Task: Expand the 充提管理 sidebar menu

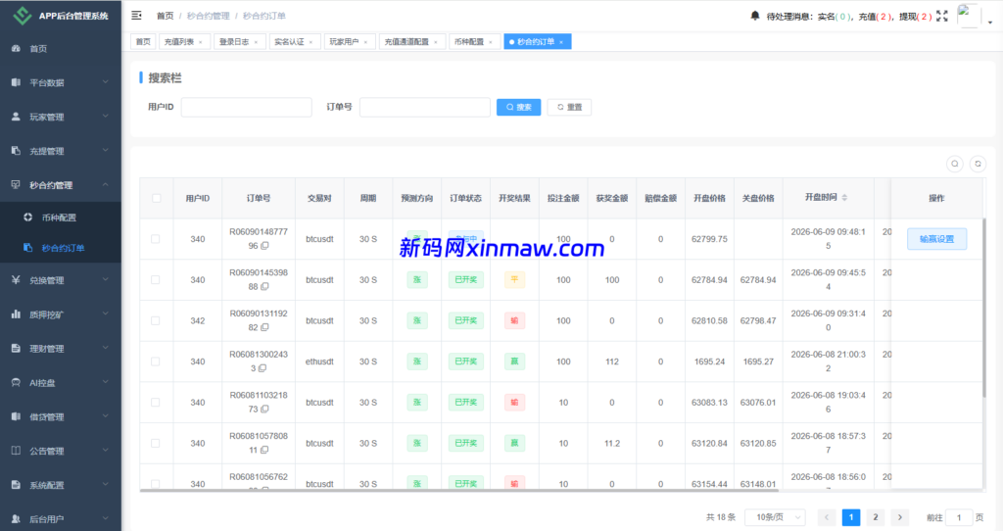Action: [x=61, y=151]
